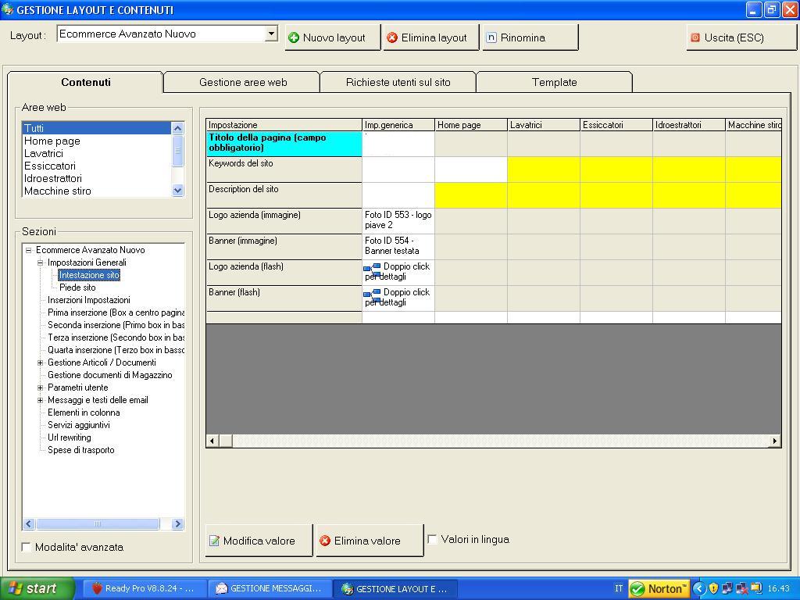Select Inserzioni Impostazioni tree item
Screen dimensions: 800x600
[89, 300]
